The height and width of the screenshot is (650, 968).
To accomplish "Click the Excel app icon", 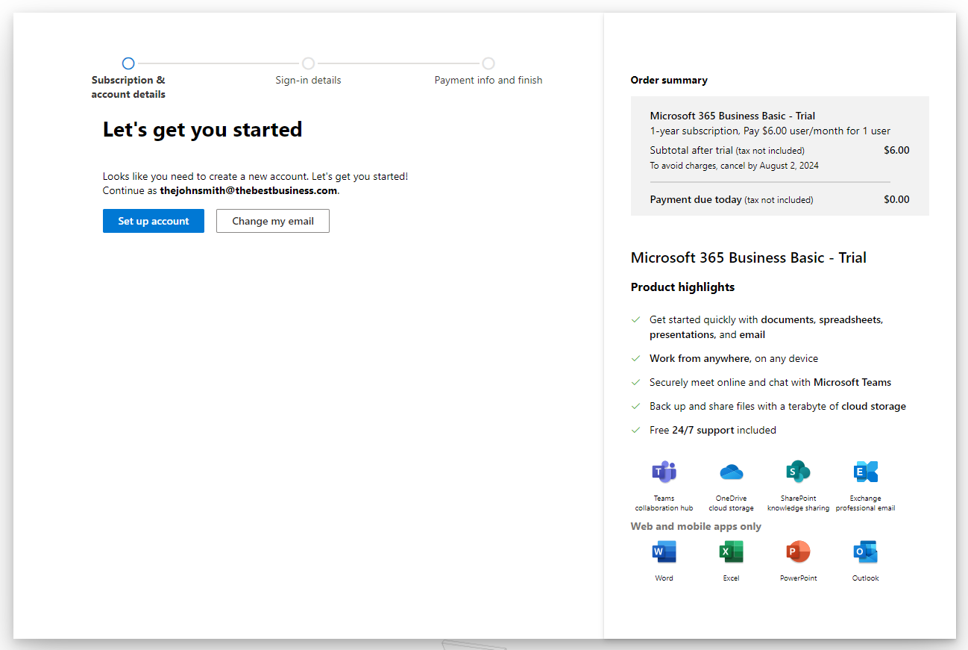I will coord(731,551).
